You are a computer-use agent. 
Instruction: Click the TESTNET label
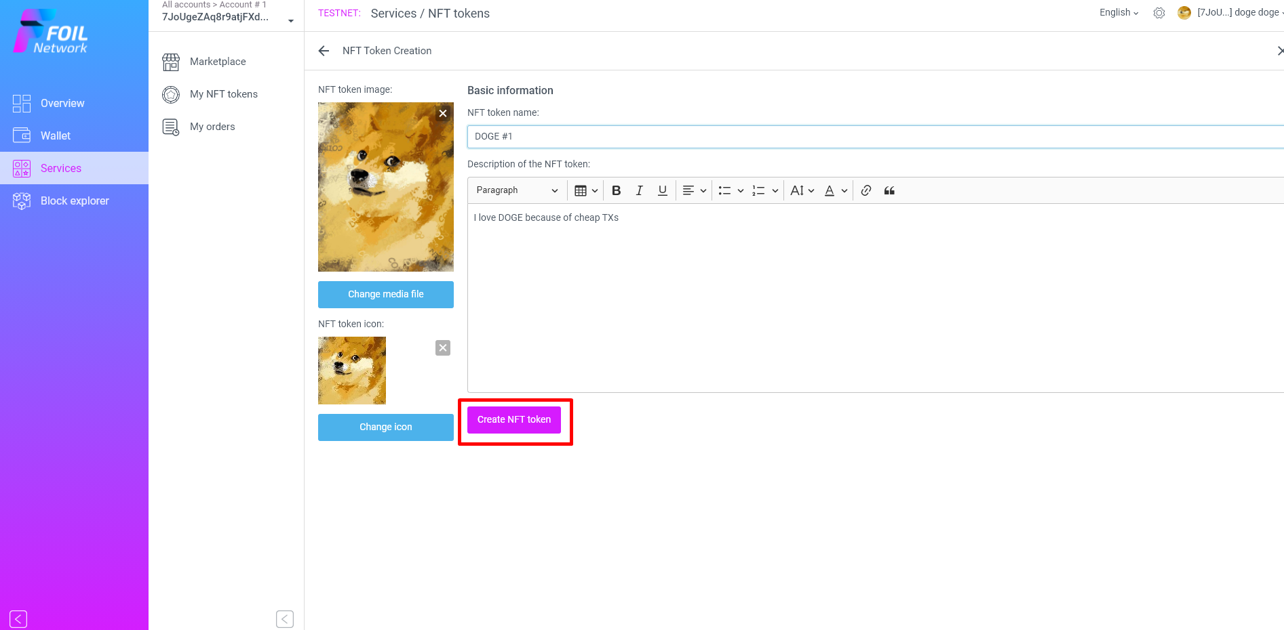pyautogui.click(x=339, y=14)
